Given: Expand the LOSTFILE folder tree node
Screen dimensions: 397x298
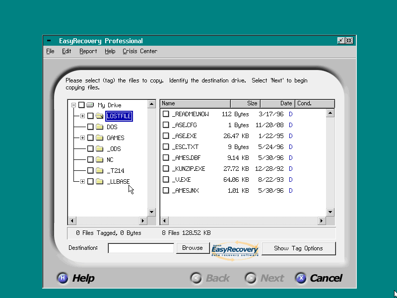Looking at the screenshot, I should (82, 116).
